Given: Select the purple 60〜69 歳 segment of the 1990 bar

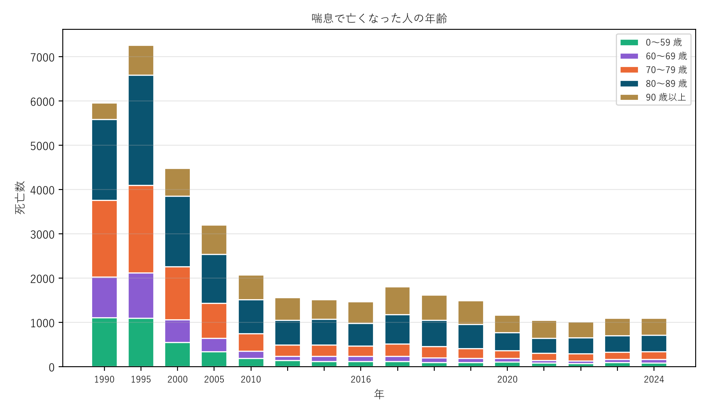Looking at the screenshot, I should (x=104, y=298).
